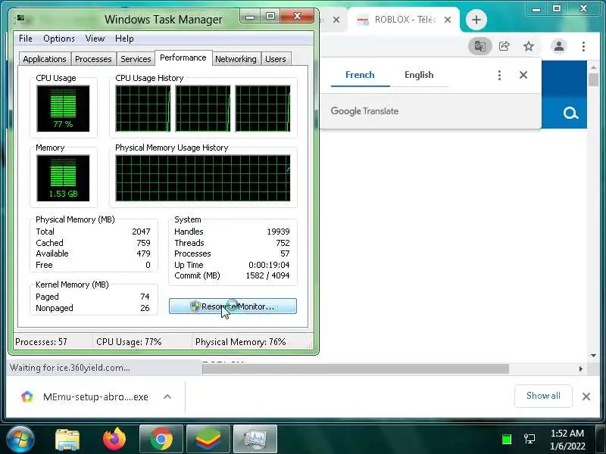Image resolution: width=606 pixels, height=454 pixels.
Task: Select English in the translate popup
Action: 419,75
